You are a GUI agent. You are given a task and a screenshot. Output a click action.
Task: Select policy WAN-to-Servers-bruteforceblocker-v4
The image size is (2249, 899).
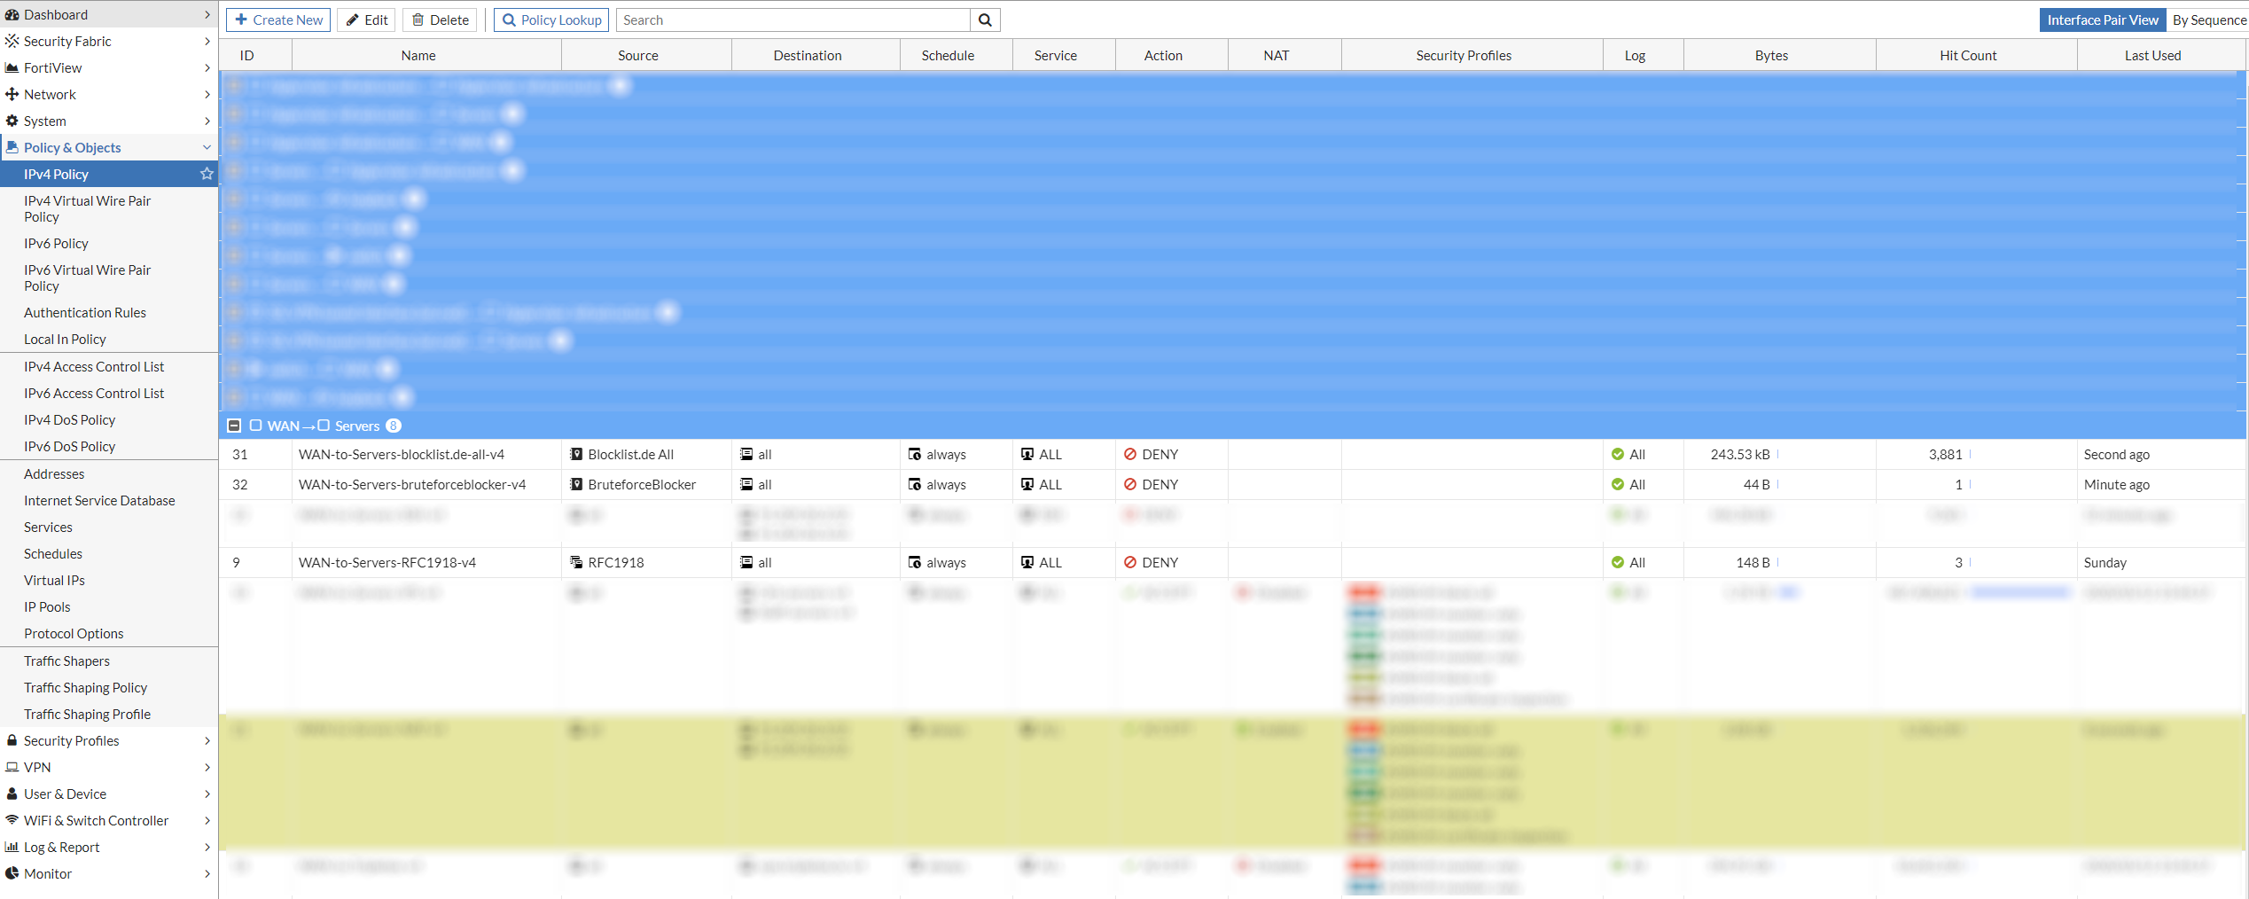pos(412,485)
